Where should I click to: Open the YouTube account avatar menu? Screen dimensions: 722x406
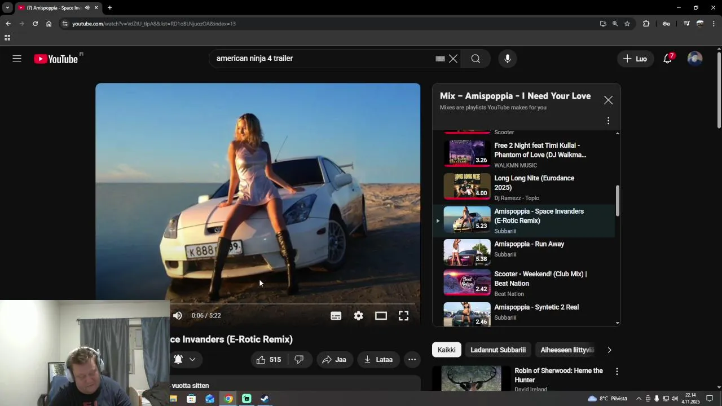[x=695, y=59]
